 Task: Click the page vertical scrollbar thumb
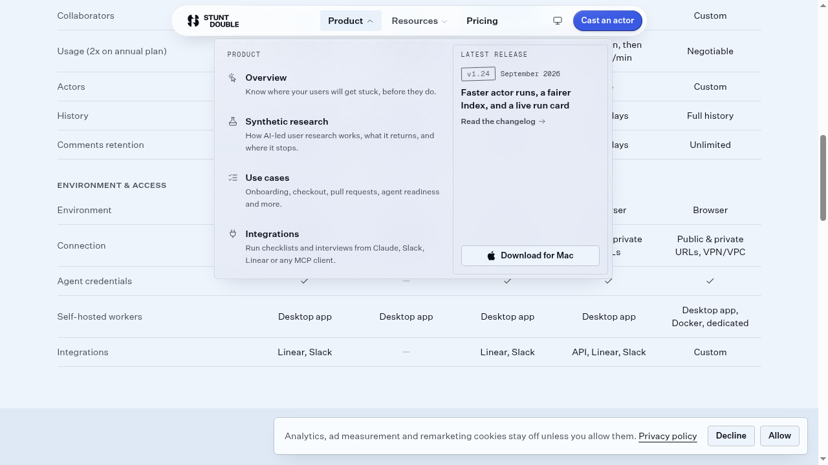(823, 178)
